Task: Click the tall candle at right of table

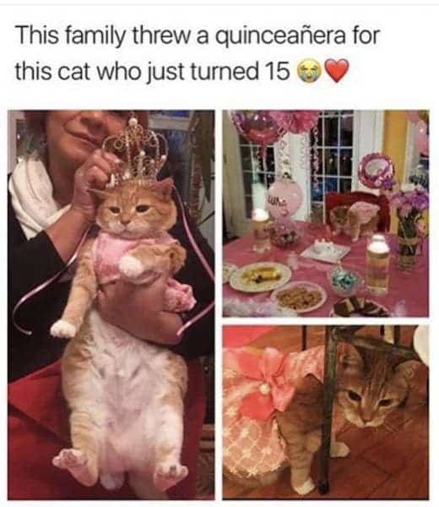Action: pyautogui.click(x=377, y=264)
